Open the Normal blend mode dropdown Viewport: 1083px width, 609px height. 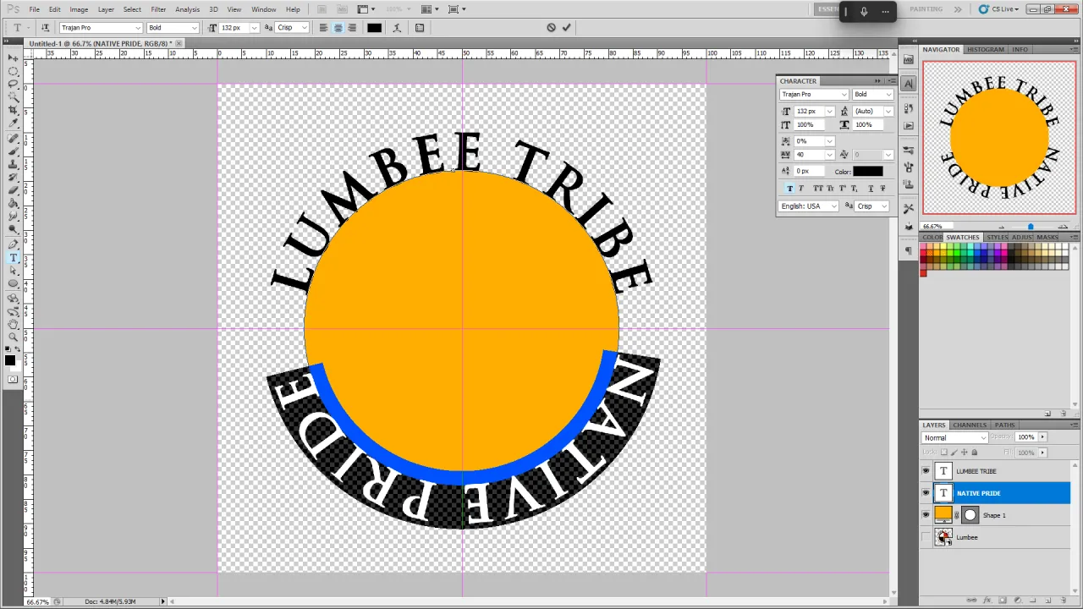coord(954,437)
